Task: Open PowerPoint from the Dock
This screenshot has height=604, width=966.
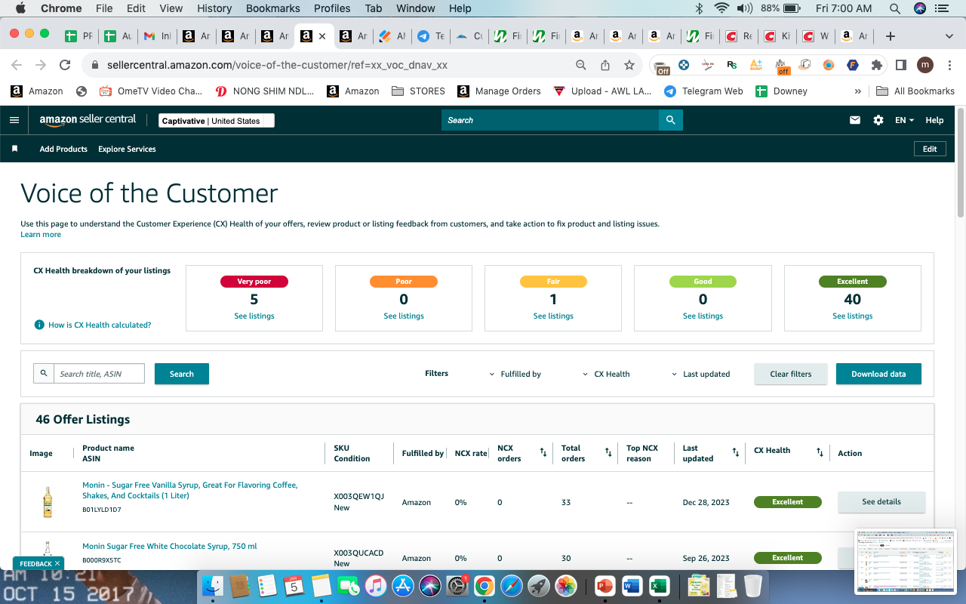Action: [x=605, y=585]
